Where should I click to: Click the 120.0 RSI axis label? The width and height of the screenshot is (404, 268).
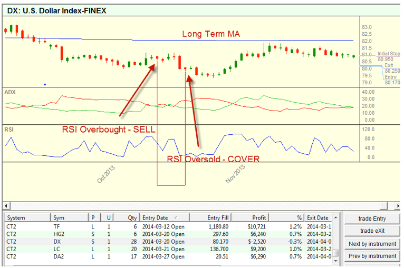368,130
